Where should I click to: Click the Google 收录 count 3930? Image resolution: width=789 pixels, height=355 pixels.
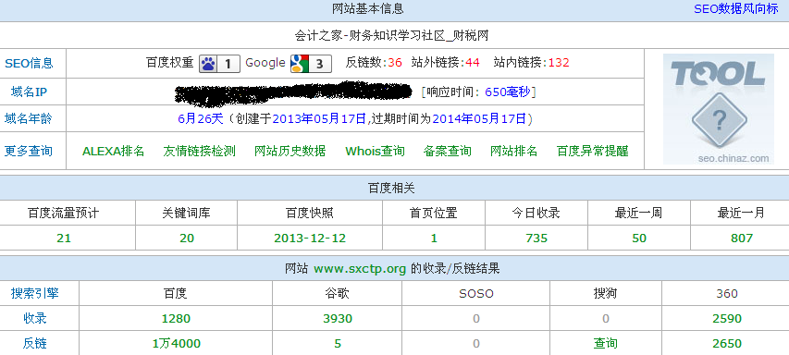click(338, 319)
